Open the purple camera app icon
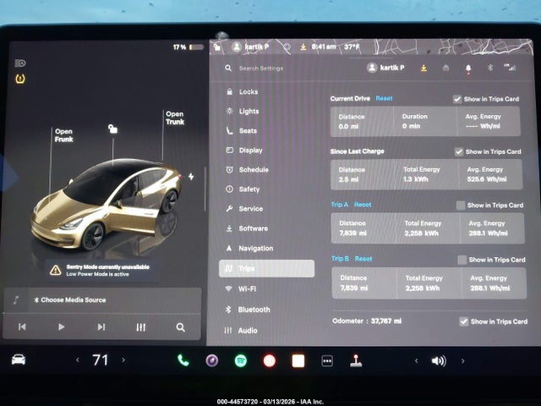This screenshot has height=406, width=541. tap(212, 361)
